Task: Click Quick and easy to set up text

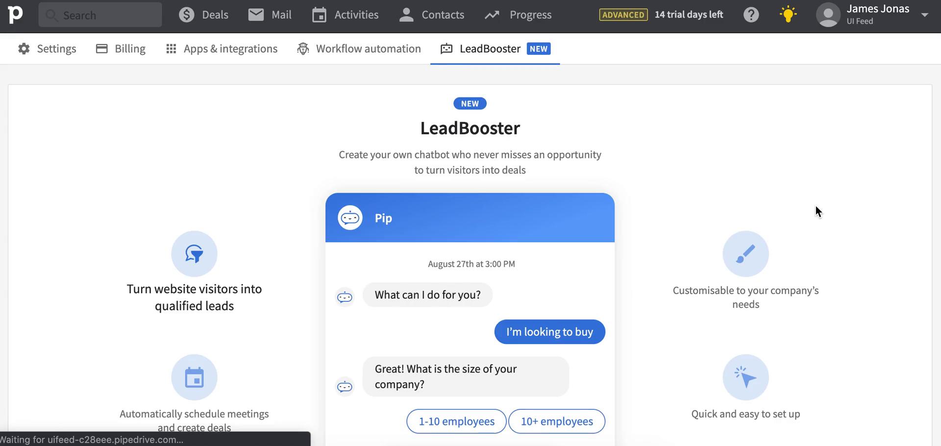Action: click(x=745, y=414)
